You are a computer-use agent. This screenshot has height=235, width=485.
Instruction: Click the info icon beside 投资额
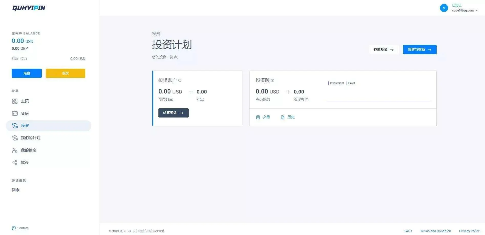pos(272,80)
